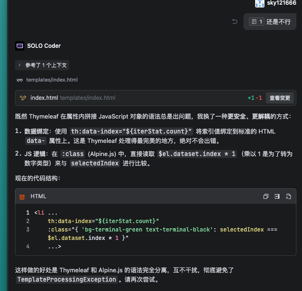Screen dimensions: 302x291
Task: Expand the 参考了 1 个上下文 section
Action: (x=42, y=65)
